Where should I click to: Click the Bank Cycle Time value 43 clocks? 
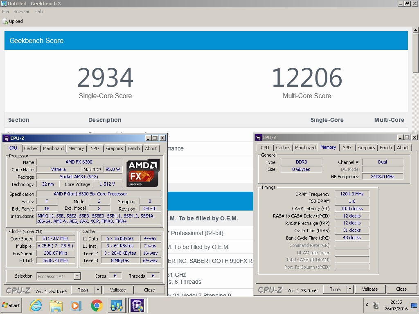pos(352,238)
